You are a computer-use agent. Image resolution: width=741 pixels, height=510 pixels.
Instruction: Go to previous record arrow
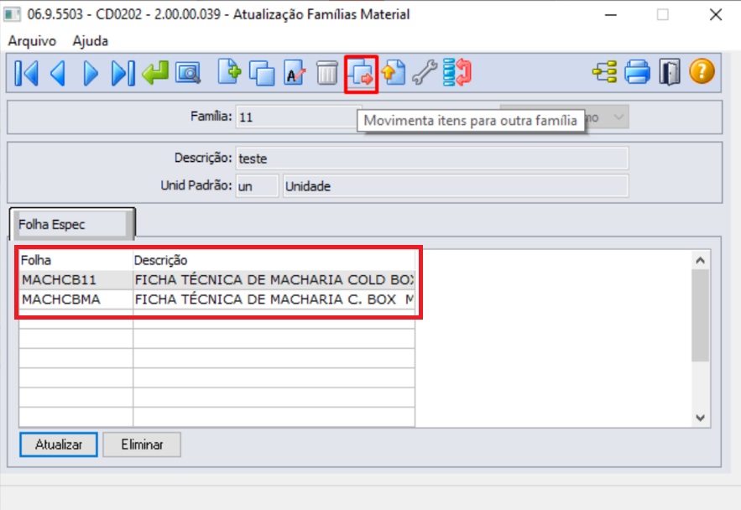[58, 73]
